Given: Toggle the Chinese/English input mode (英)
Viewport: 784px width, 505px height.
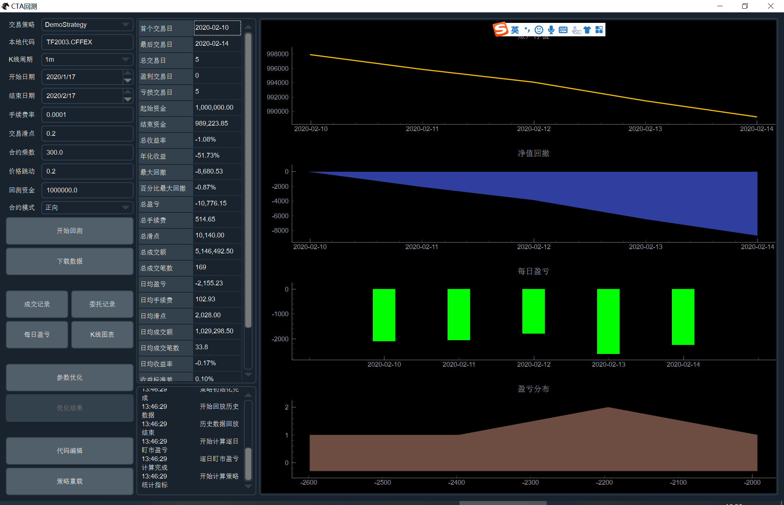Looking at the screenshot, I should (515, 30).
